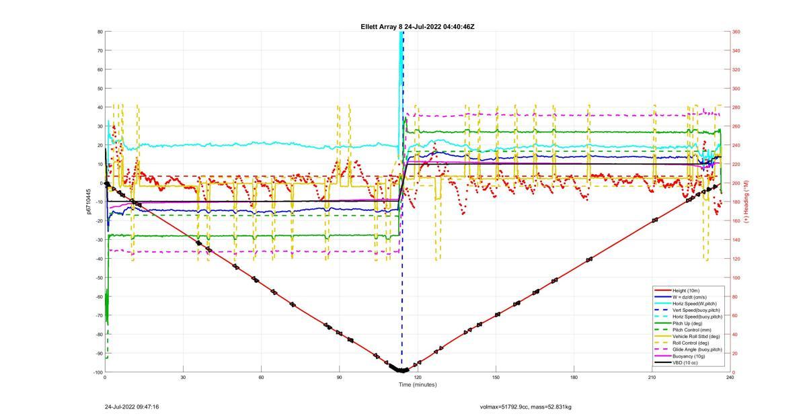The image size is (807, 418).
Task: Click right axis tick label '300'
Action: 736,88
